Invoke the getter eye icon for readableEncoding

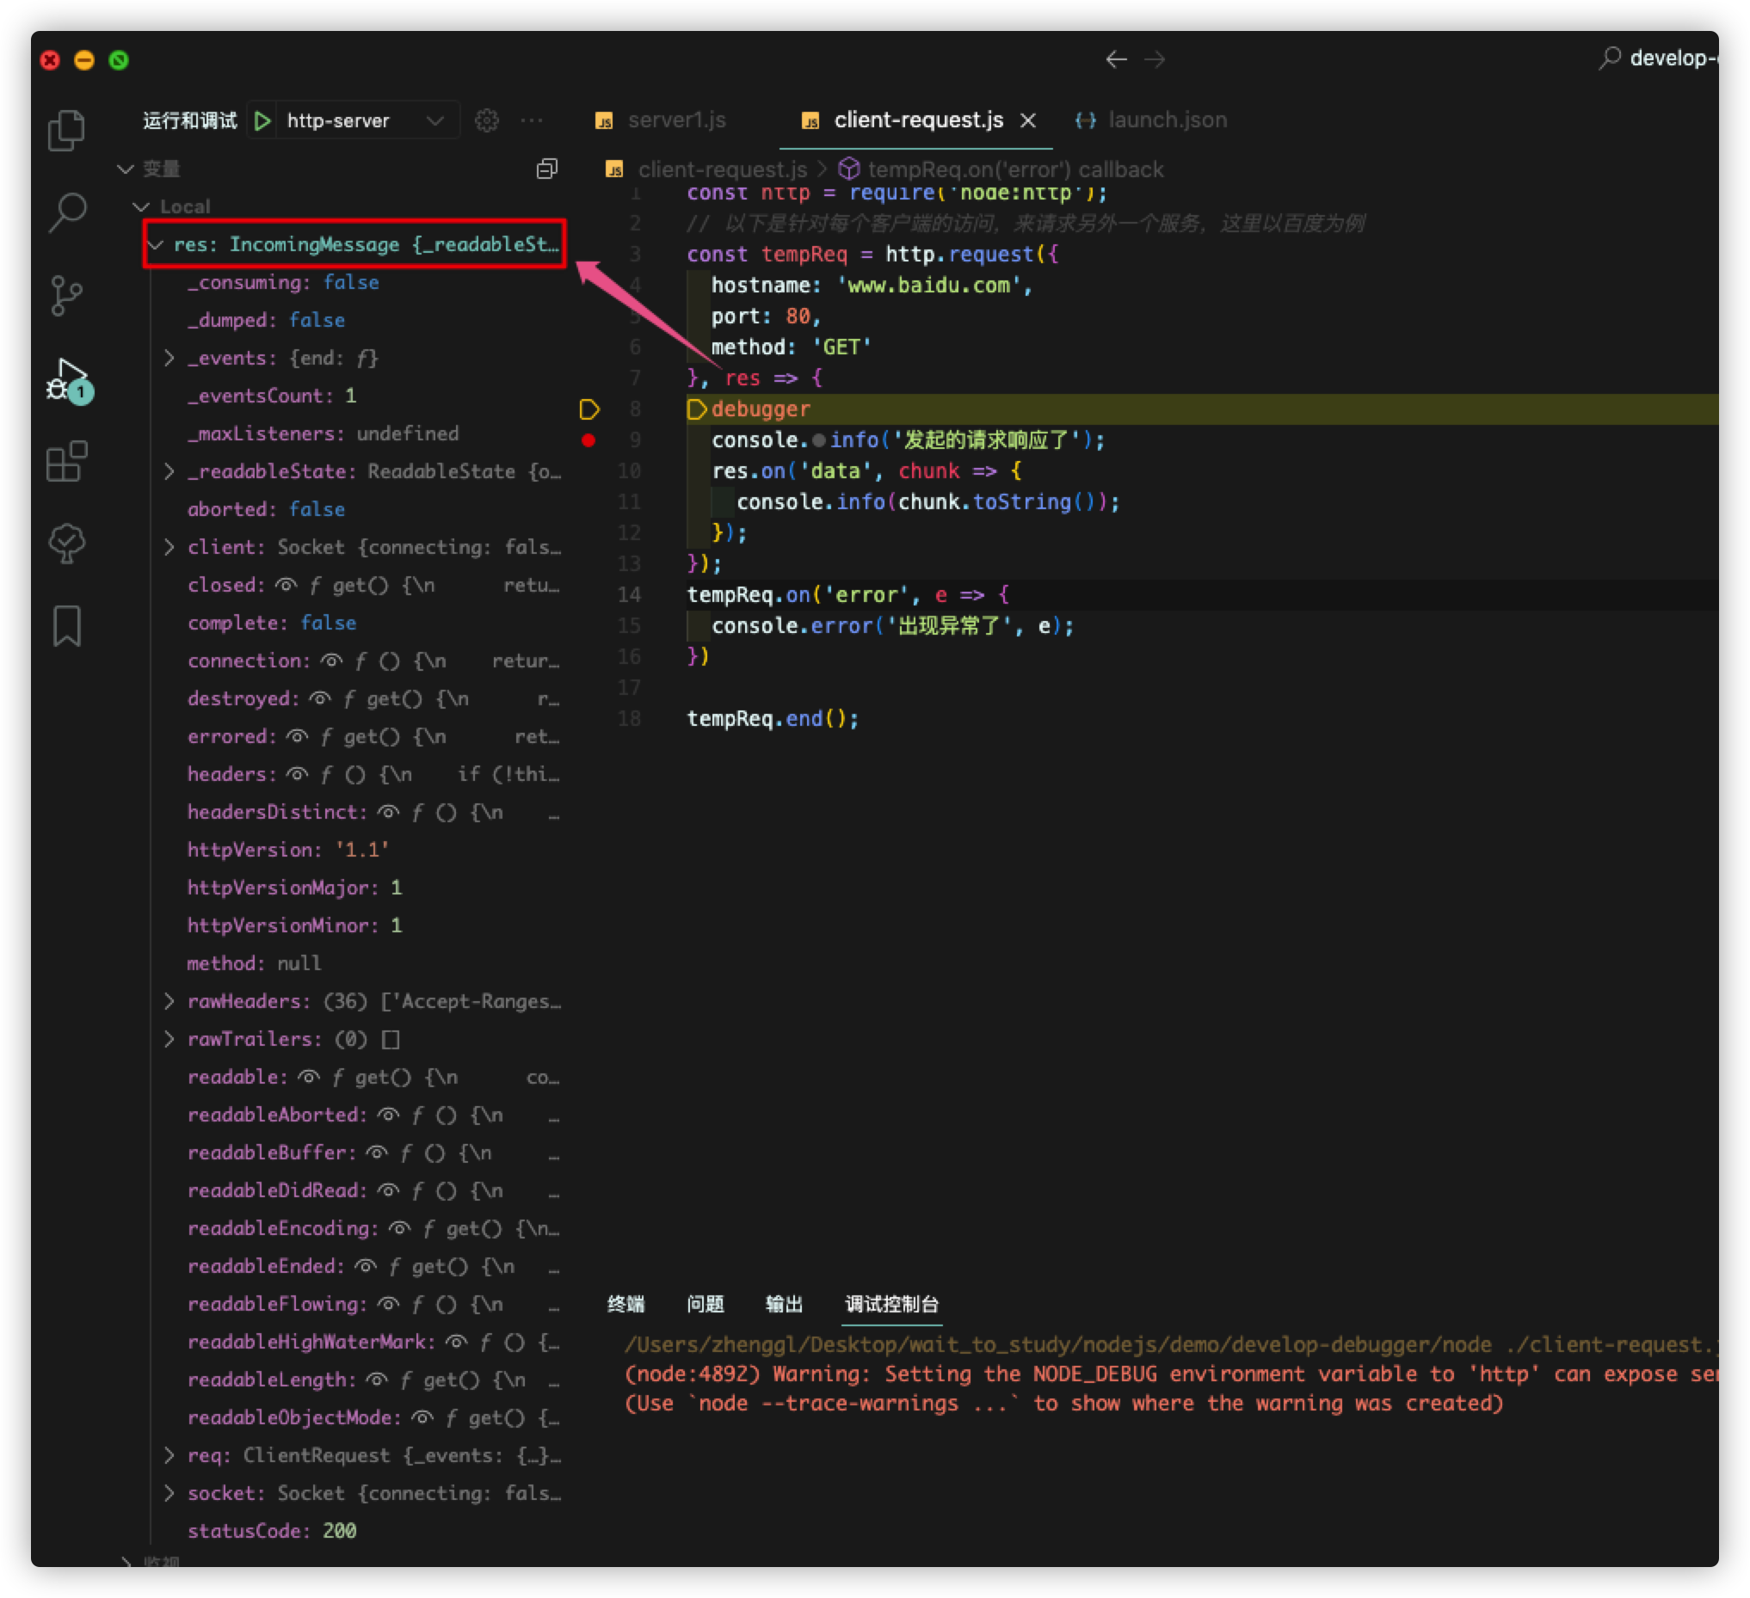(399, 1229)
